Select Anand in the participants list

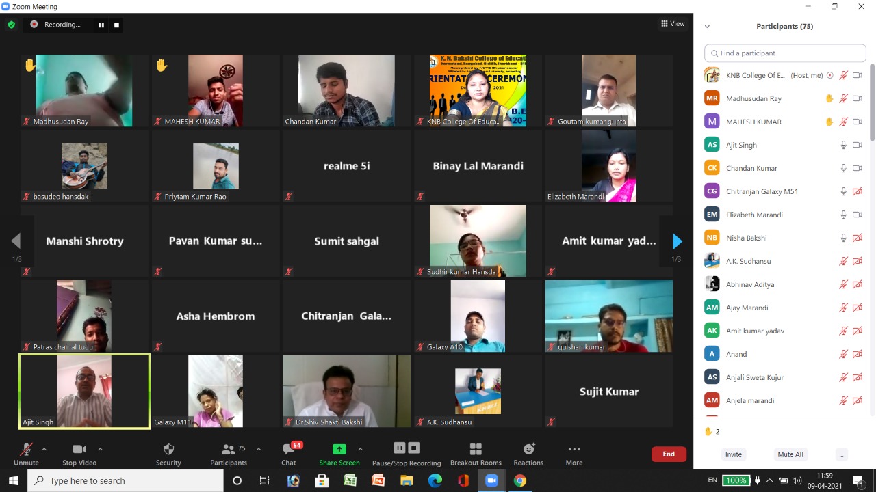pos(784,354)
